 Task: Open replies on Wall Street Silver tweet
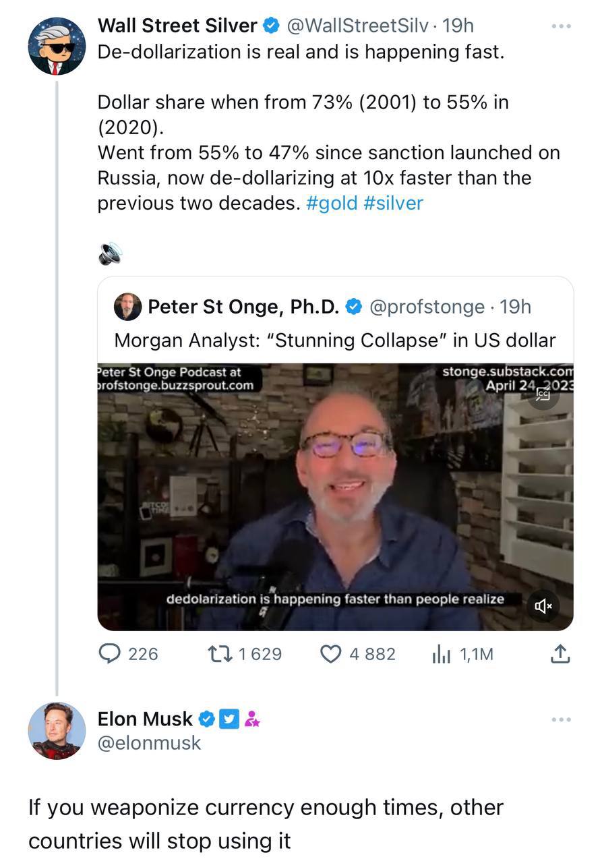(128, 654)
